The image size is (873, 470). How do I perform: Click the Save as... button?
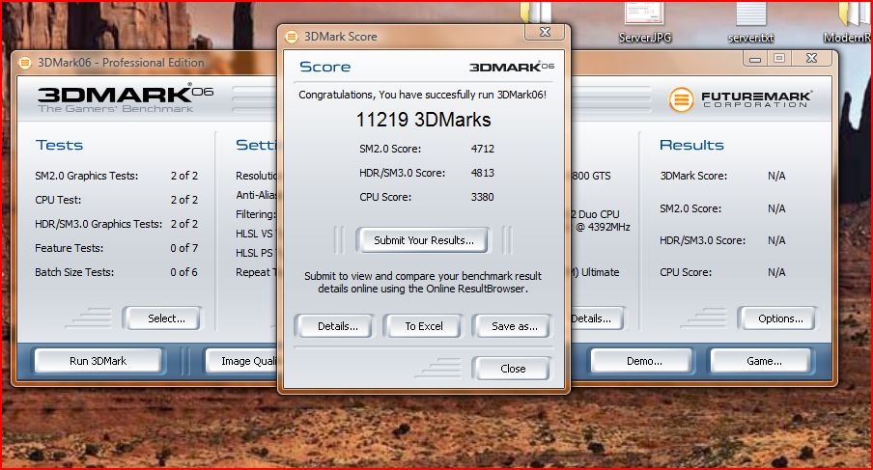pos(514,326)
